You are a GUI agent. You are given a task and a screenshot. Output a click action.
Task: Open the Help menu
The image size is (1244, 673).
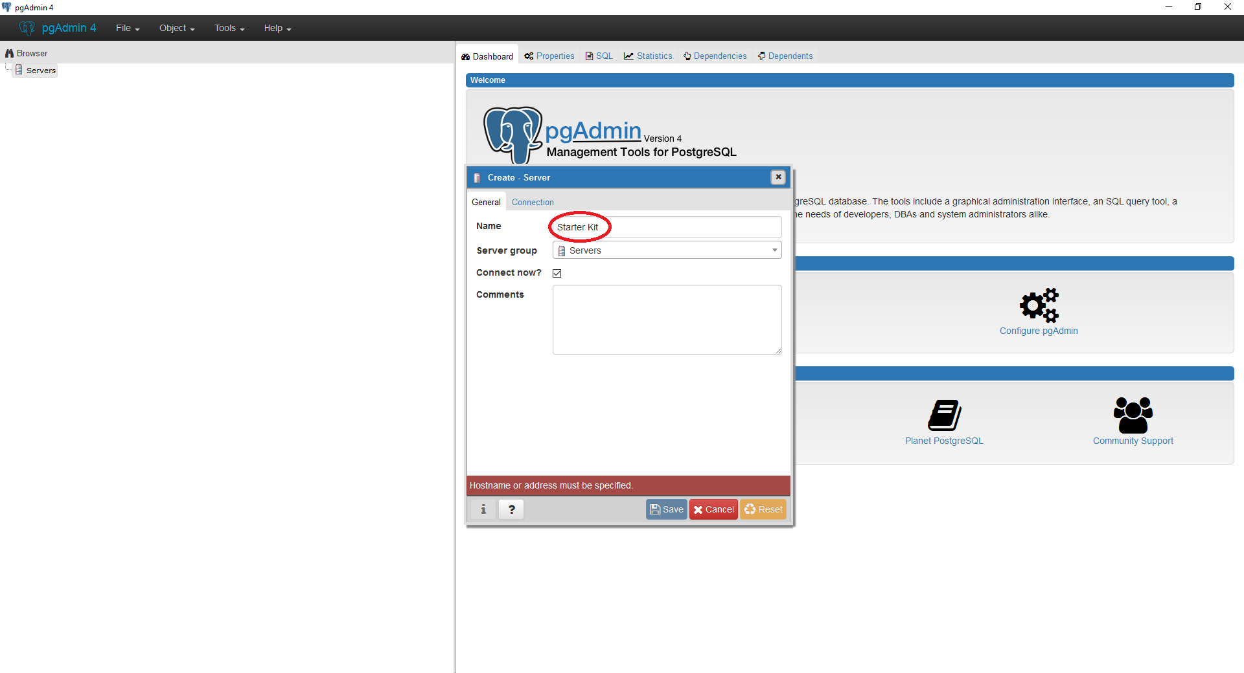277,28
